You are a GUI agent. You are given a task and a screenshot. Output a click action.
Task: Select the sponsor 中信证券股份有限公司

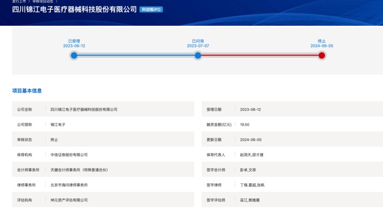(x=69, y=155)
